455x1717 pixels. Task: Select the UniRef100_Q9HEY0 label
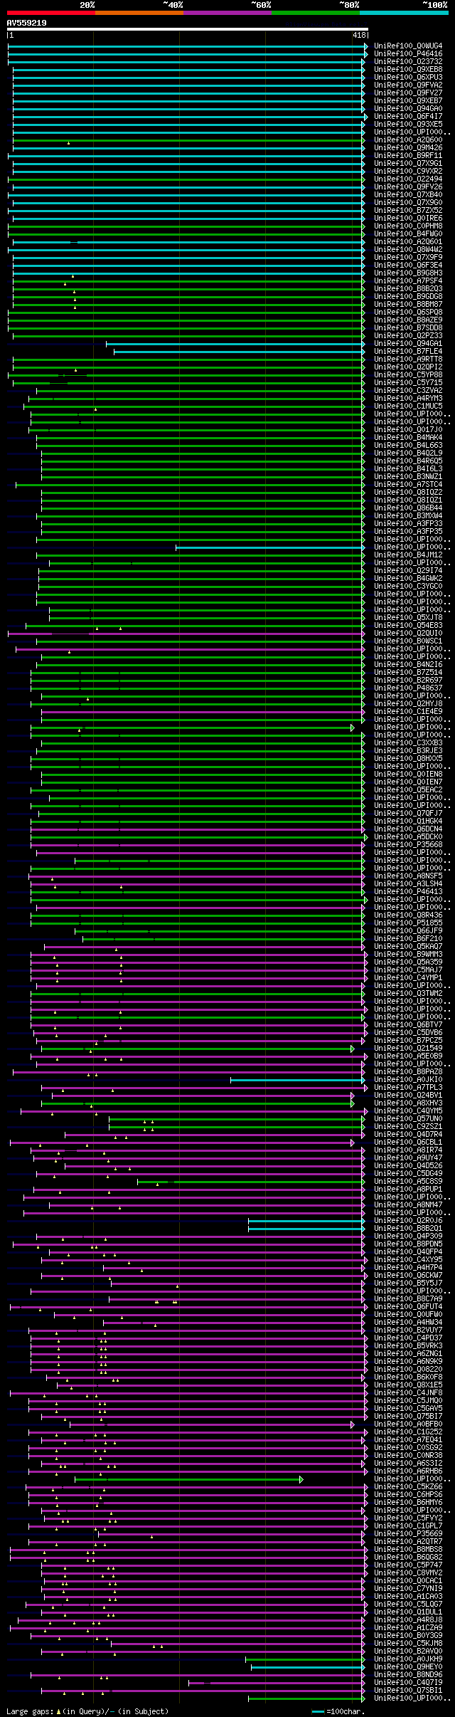click(408, 1667)
